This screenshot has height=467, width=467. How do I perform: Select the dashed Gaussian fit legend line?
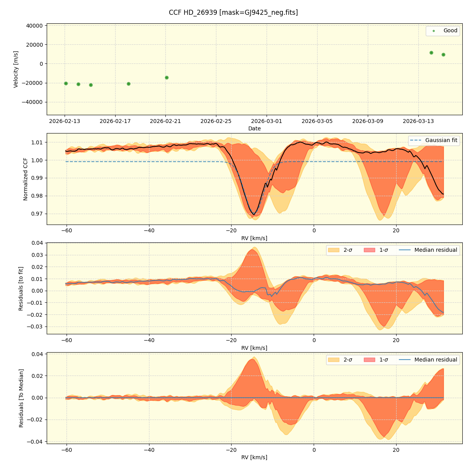pos(416,139)
